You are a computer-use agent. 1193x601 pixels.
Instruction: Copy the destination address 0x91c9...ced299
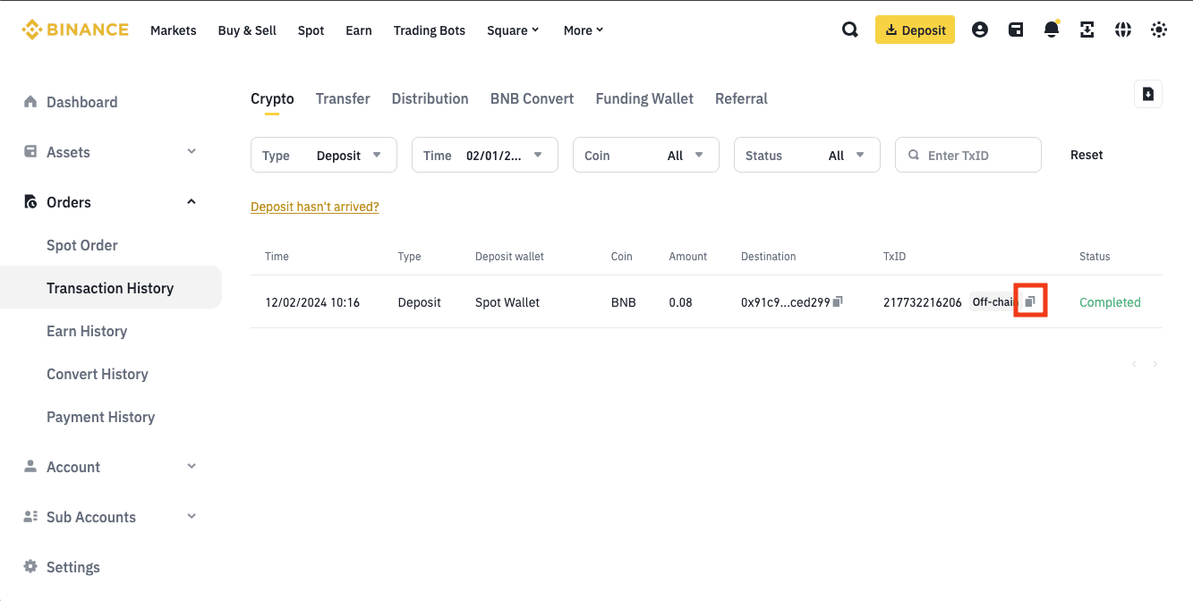pyautogui.click(x=838, y=302)
